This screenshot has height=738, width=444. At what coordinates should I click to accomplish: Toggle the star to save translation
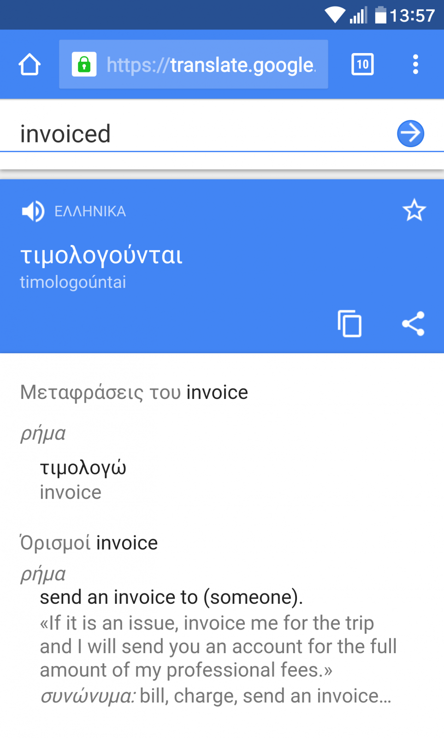tap(414, 210)
